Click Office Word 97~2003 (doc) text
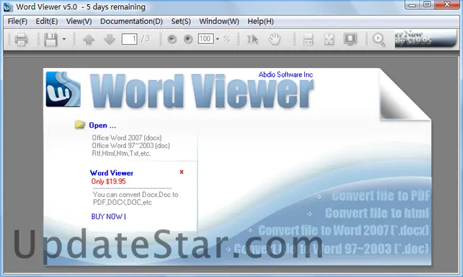This screenshot has width=463, height=277. click(131, 145)
